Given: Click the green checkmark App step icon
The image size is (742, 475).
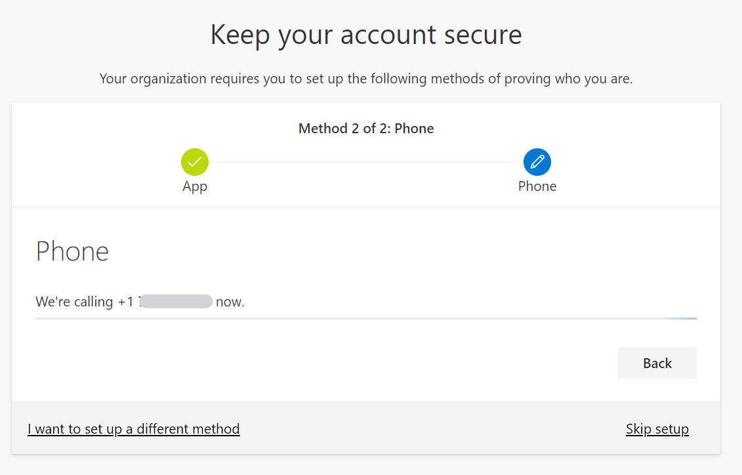Looking at the screenshot, I should [195, 162].
